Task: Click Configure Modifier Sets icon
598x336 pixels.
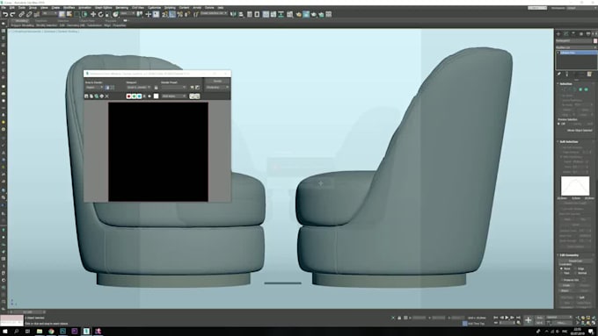Action: [589, 74]
